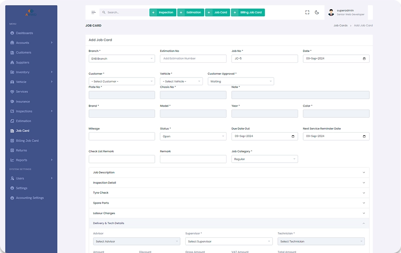Expand the Job Description section
This screenshot has height=253, width=401.
[229, 173]
